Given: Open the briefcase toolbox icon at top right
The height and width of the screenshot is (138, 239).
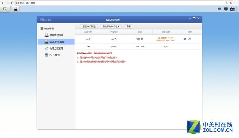Looking at the screenshot, I should pos(232,9).
